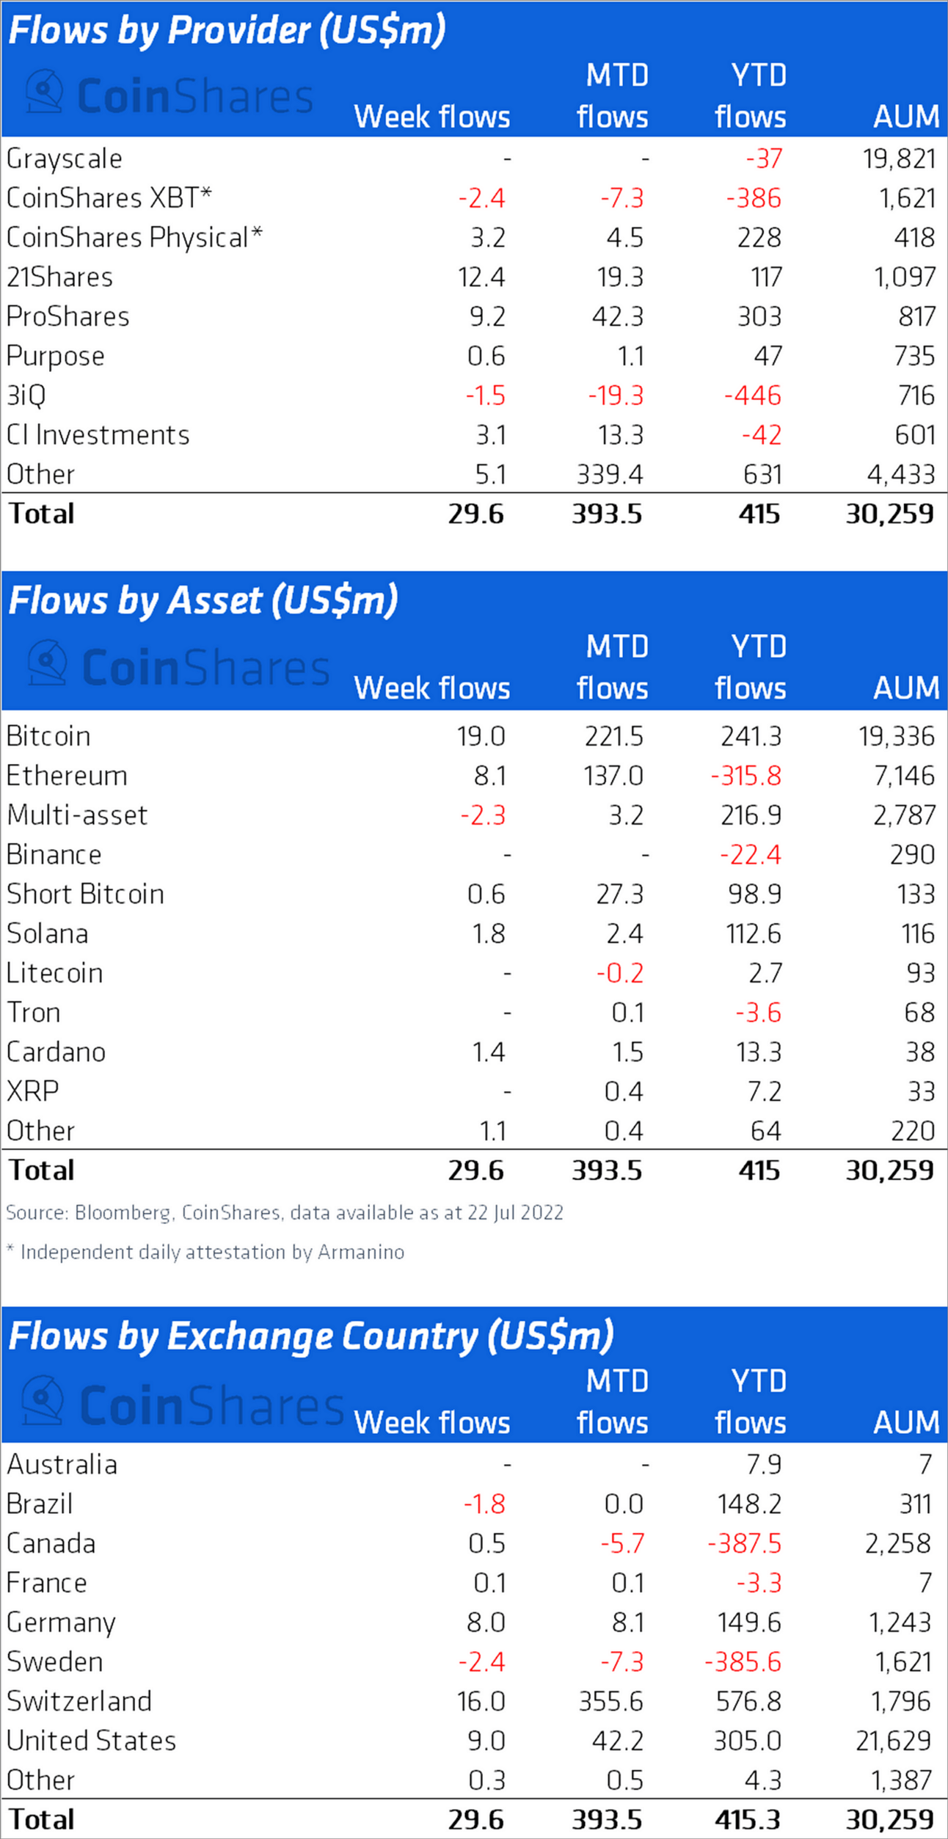Click the Solana asset row label
The width and height of the screenshot is (948, 1839).
(48, 933)
